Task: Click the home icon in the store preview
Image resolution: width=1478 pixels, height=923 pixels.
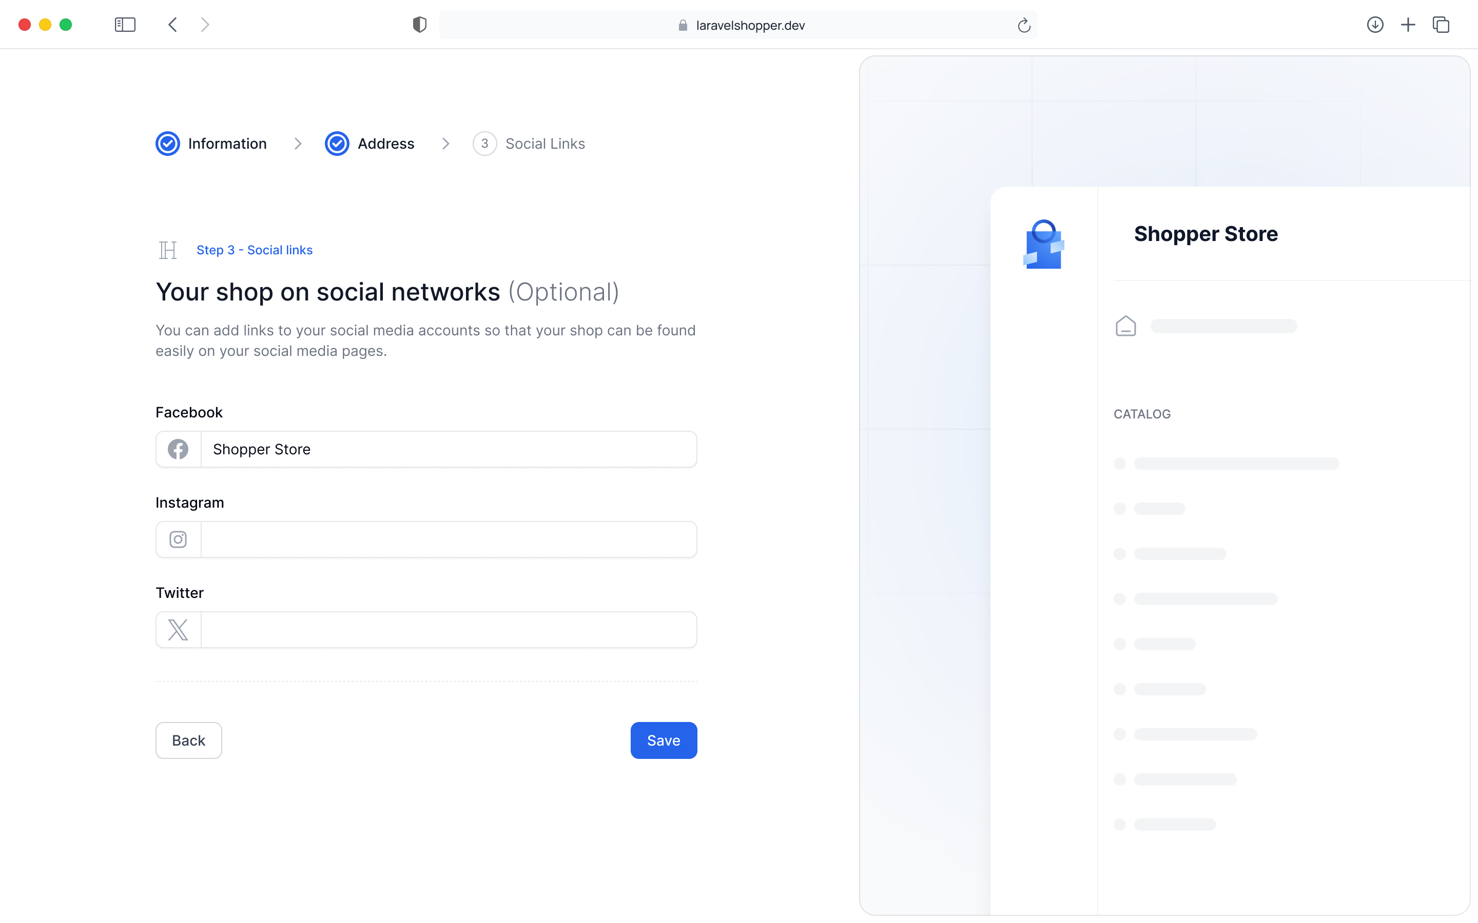Action: [x=1125, y=326]
